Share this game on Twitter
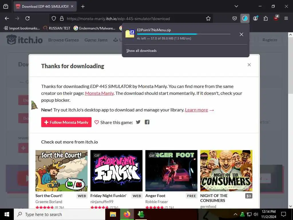This screenshot has width=293, height=220. pos(138,122)
